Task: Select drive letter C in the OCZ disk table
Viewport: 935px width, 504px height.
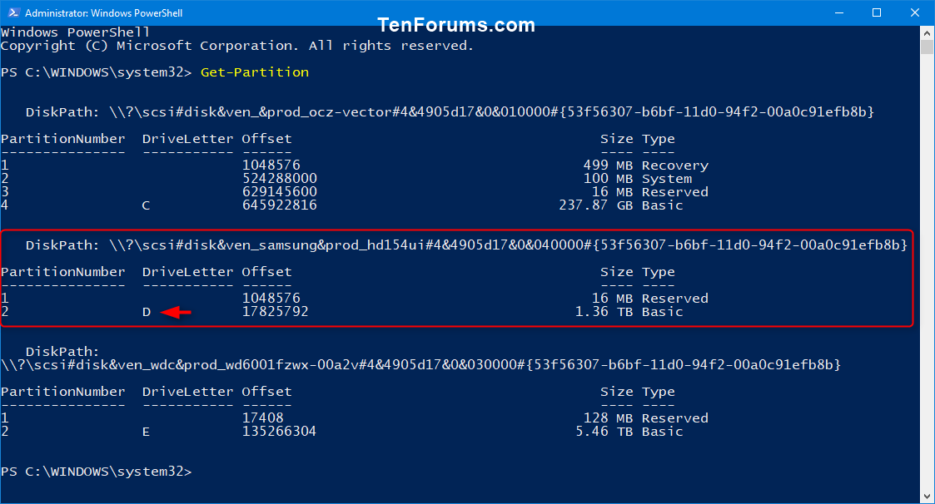Action: click(146, 205)
